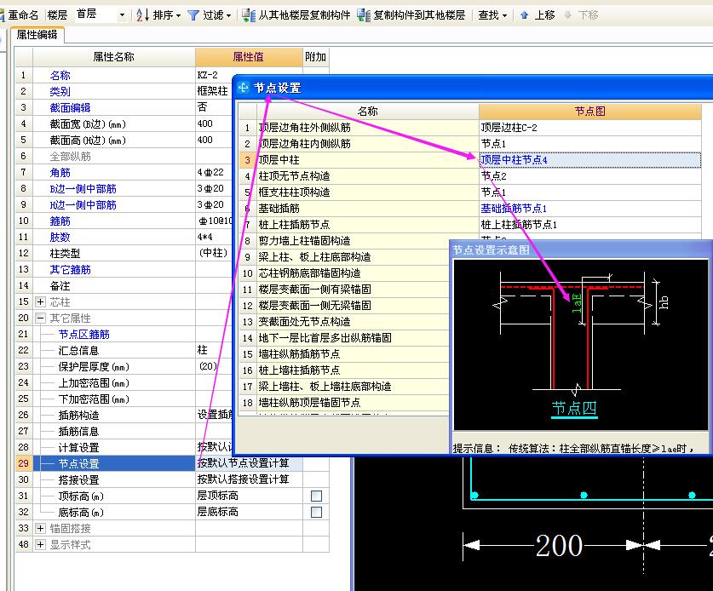Image resolution: width=713 pixels, height=591 pixels.
Task: Expand the 显示样式 group
Action: (x=41, y=544)
